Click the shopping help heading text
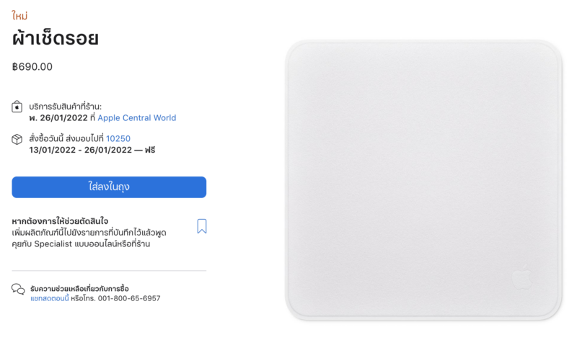Viewport: 577px width, 340px height. coord(79,289)
